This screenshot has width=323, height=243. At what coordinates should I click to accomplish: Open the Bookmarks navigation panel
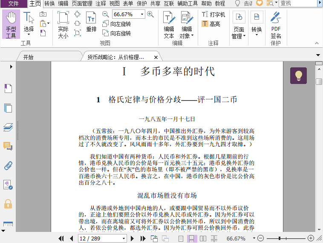click(x=8, y=88)
